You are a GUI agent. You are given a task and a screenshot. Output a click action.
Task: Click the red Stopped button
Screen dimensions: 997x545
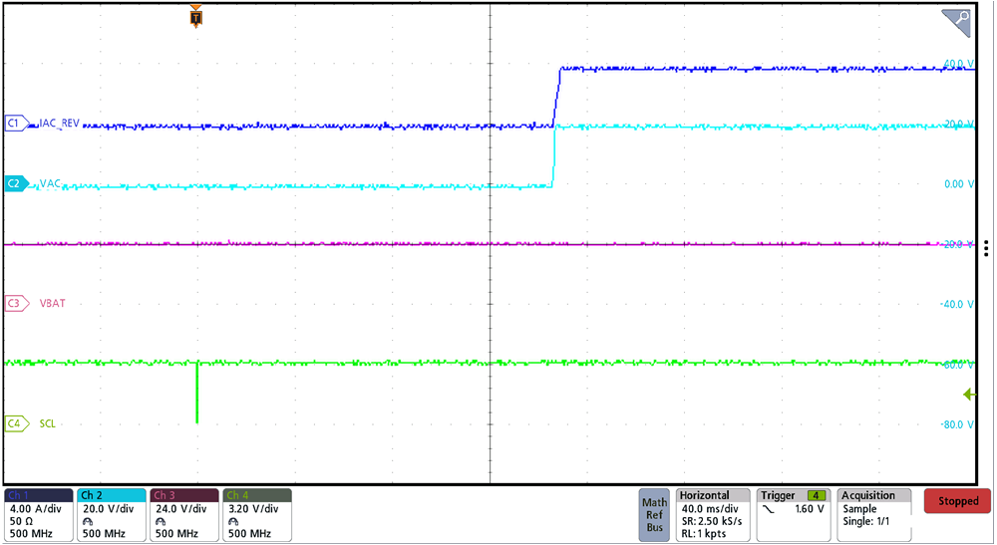pyautogui.click(x=957, y=501)
